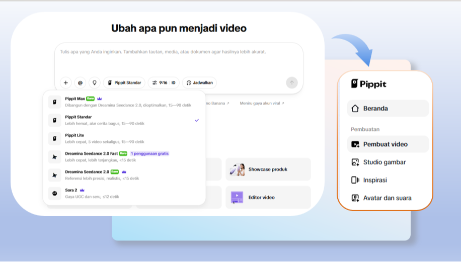This screenshot has height=262, width=461.
Task: Open Avatar dan suara in sidebar
Action: [388, 198]
